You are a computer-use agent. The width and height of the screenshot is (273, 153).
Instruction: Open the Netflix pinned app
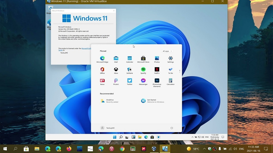coord(157,69)
